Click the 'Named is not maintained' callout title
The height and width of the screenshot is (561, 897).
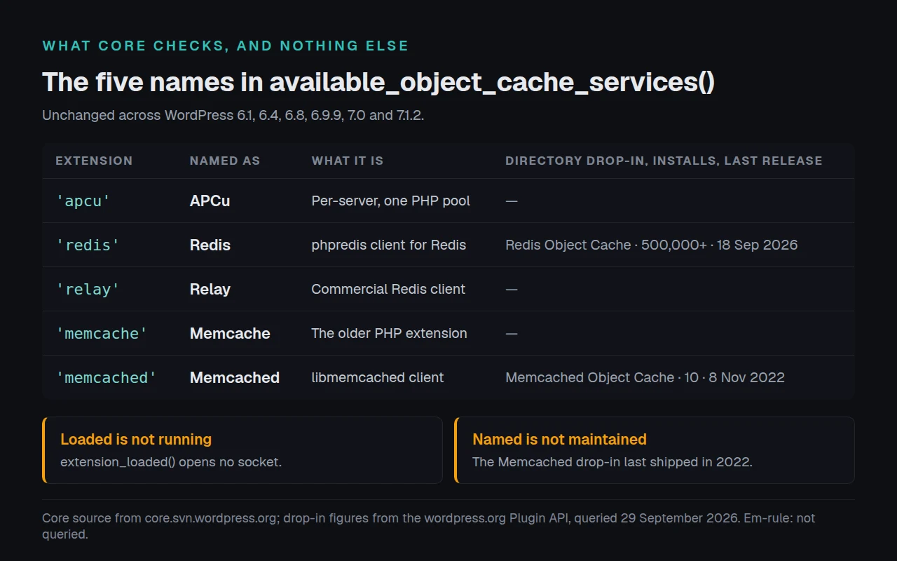559,440
